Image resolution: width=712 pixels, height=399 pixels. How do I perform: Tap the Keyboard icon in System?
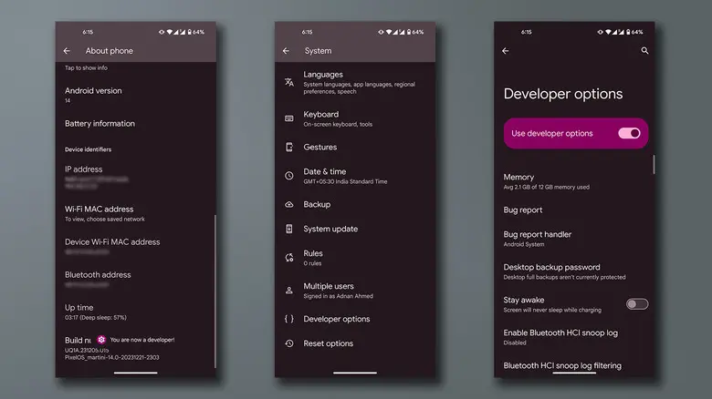tap(289, 118)
